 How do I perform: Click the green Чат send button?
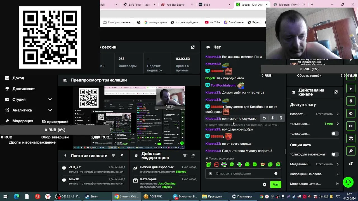click(x=276, y=185)
